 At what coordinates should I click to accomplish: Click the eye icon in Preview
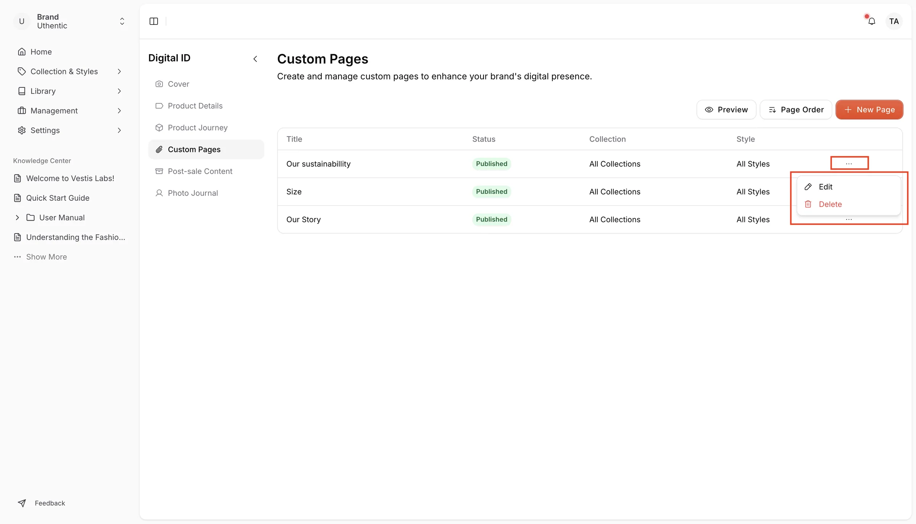709,110
